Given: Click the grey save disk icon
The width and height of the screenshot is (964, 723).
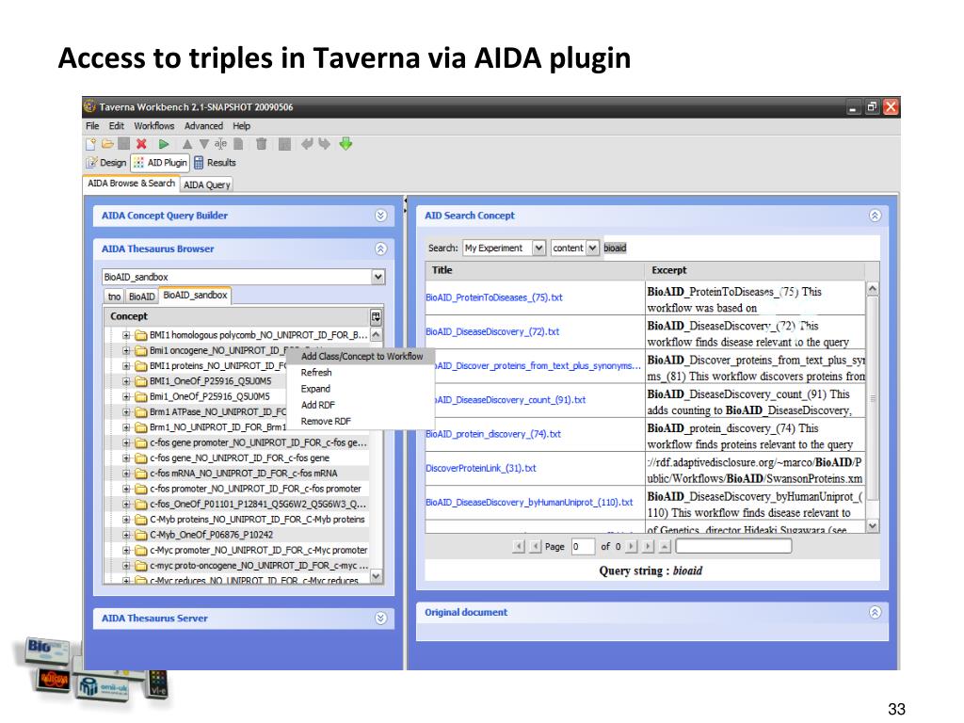Looking at the screenshot, I should pos(124,144).
